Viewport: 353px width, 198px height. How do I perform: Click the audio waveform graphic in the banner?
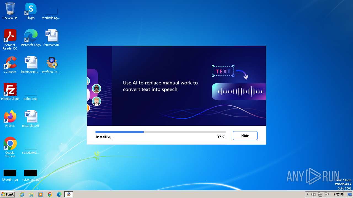(239, 92)
